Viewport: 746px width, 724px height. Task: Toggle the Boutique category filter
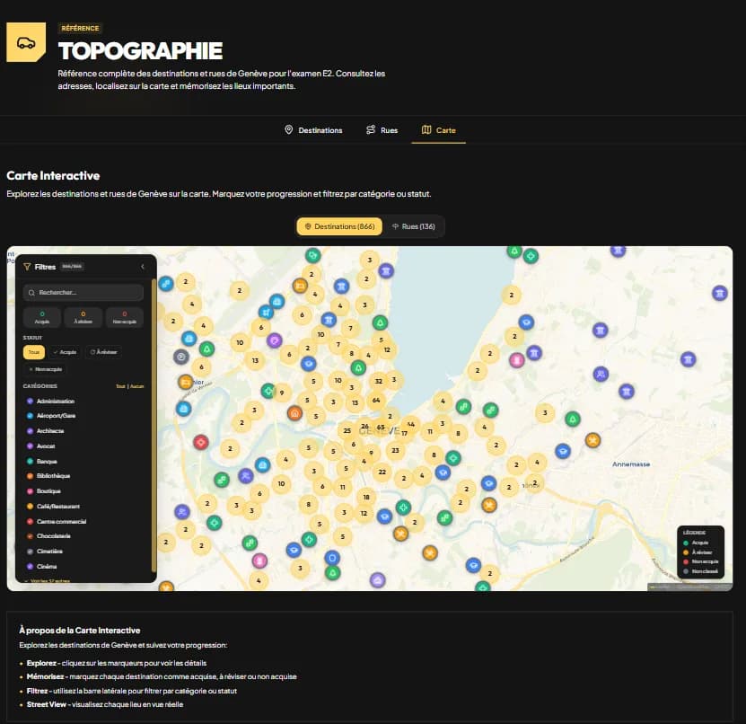tap(44, 491)
